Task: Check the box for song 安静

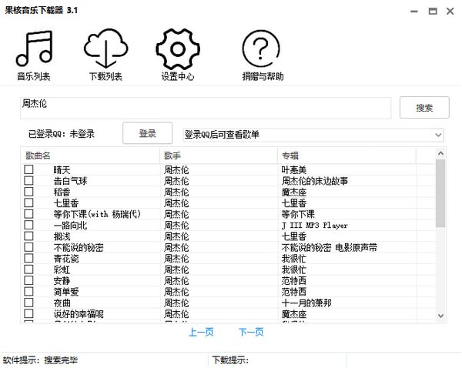Action: (x=28, y=280)
